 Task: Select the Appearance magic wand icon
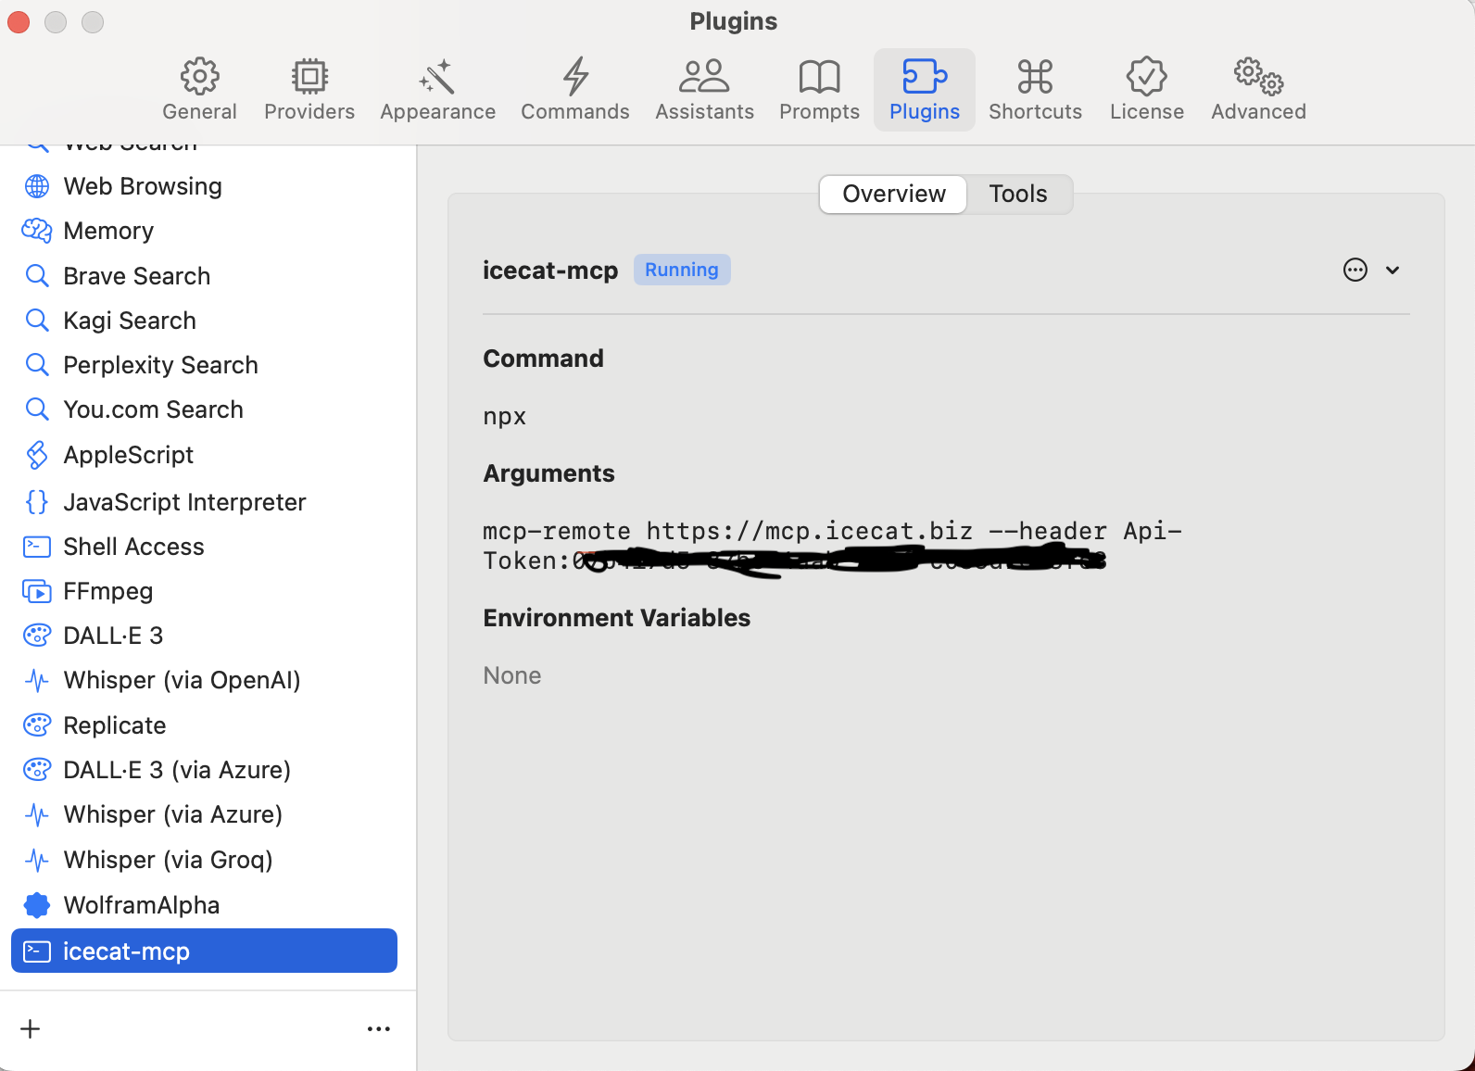(437, 77)
